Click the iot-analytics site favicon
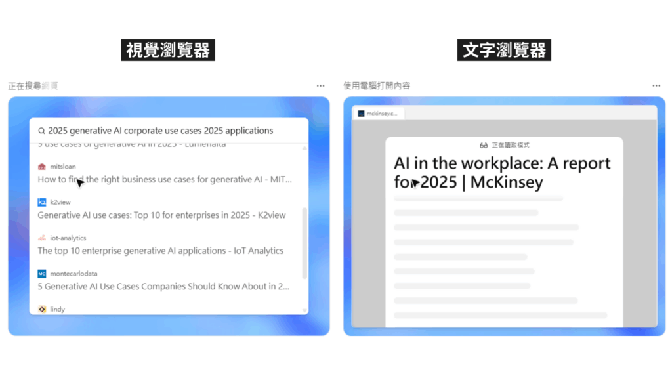This screenshot has height=378, width=672. pyautogui.click(x=41, y=238)
